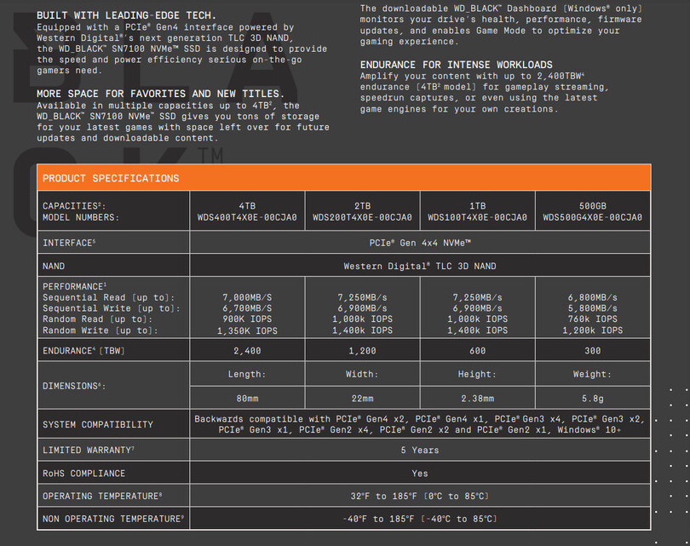Click the ENDURANCE (TBW) row label
The width and height of the screenshot is (690, 546).
[x=83, y=351]
